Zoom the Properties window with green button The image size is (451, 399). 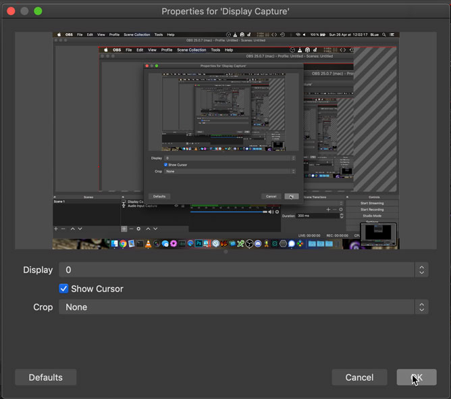(x=38, y=11)
